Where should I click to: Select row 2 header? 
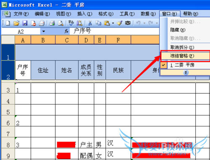[x=8, y=70]
